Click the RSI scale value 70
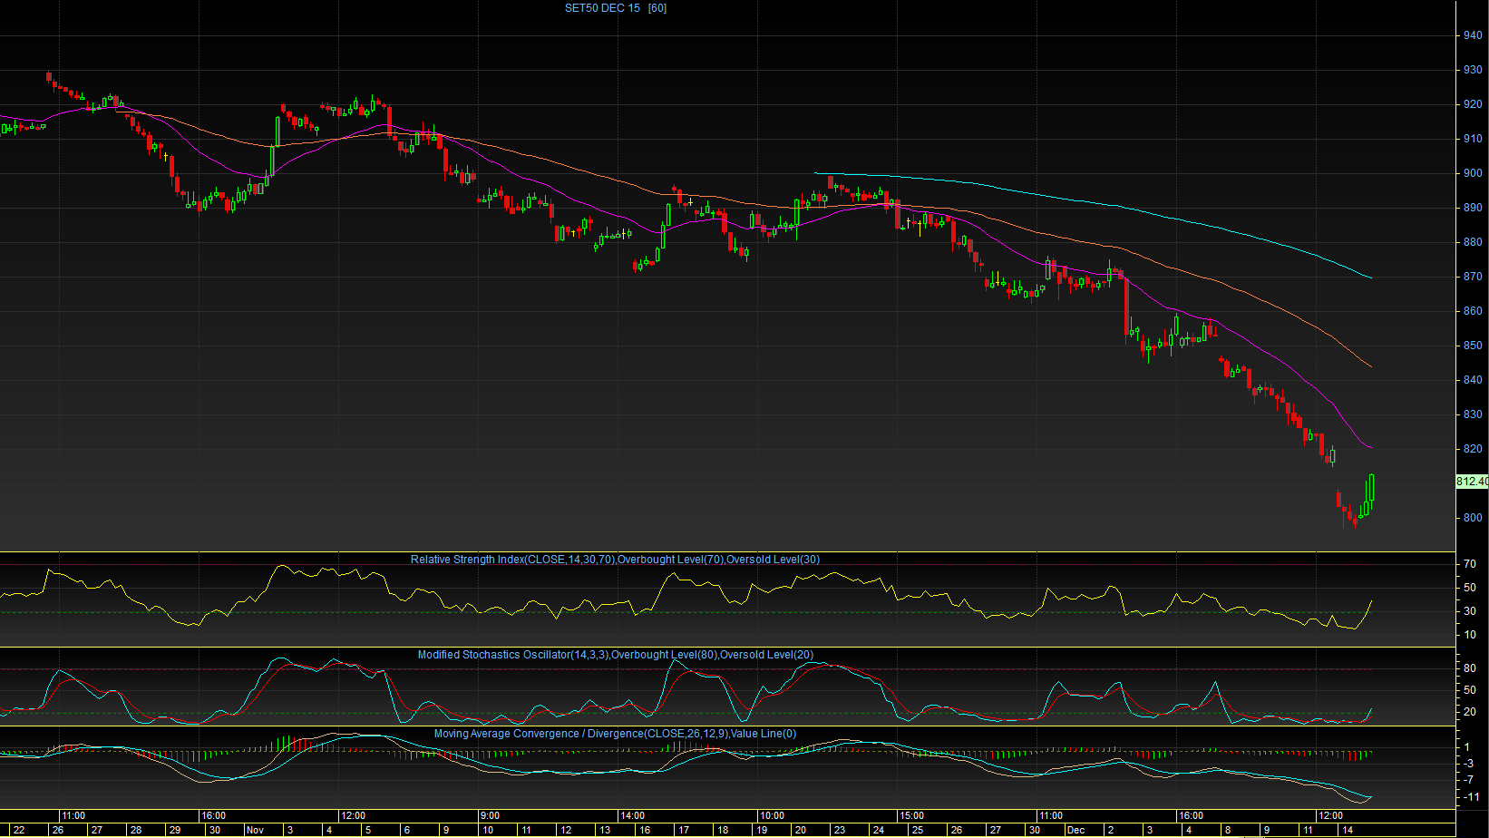 [1469, 564]
